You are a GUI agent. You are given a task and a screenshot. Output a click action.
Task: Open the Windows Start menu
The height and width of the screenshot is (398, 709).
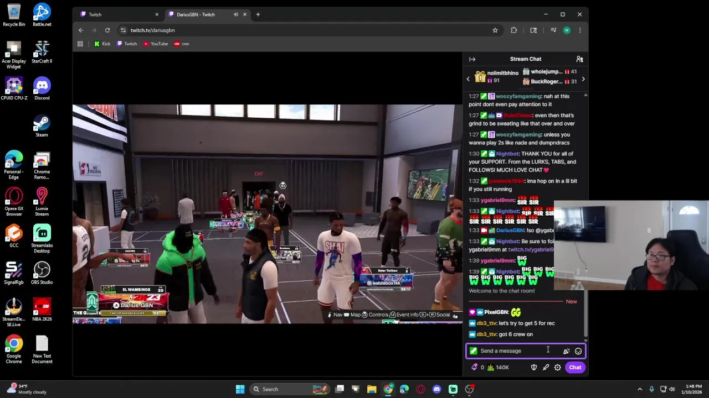point(240,389)
